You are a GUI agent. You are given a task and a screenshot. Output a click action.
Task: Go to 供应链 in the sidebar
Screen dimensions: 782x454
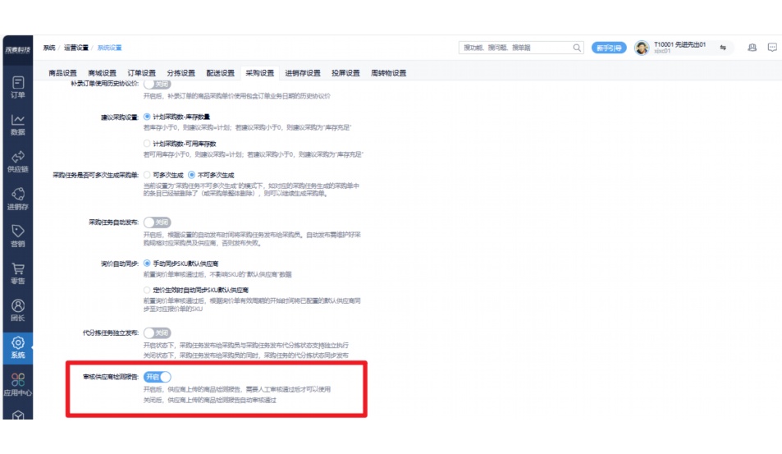tap(17, 161)
